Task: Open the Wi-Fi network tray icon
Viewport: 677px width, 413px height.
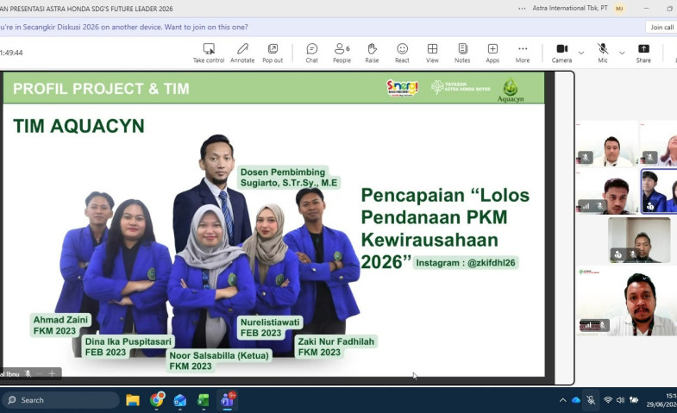Action: (607, 400)
